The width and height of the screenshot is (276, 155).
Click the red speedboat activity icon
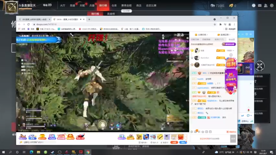(80, 137)
